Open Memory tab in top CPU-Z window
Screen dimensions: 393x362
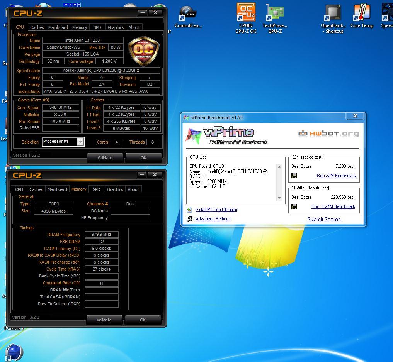click(80, 27)
